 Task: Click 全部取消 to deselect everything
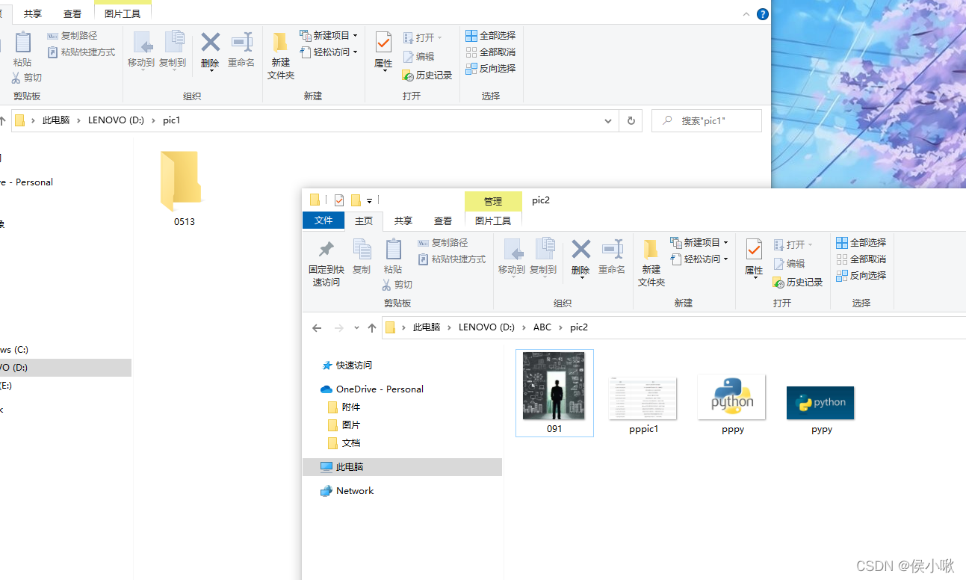pyautogui.click(x=861, y=259)
